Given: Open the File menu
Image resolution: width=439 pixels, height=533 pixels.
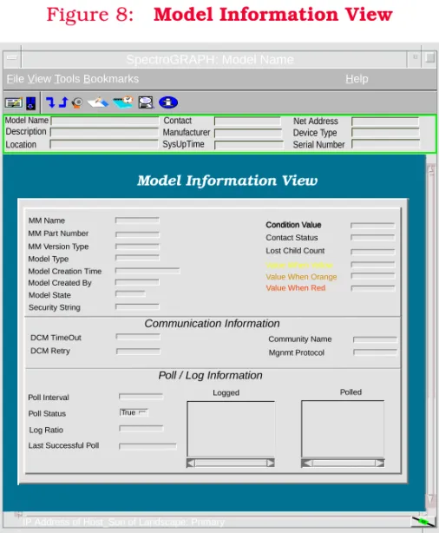Looking at the screenshot, I should (16, 79).
